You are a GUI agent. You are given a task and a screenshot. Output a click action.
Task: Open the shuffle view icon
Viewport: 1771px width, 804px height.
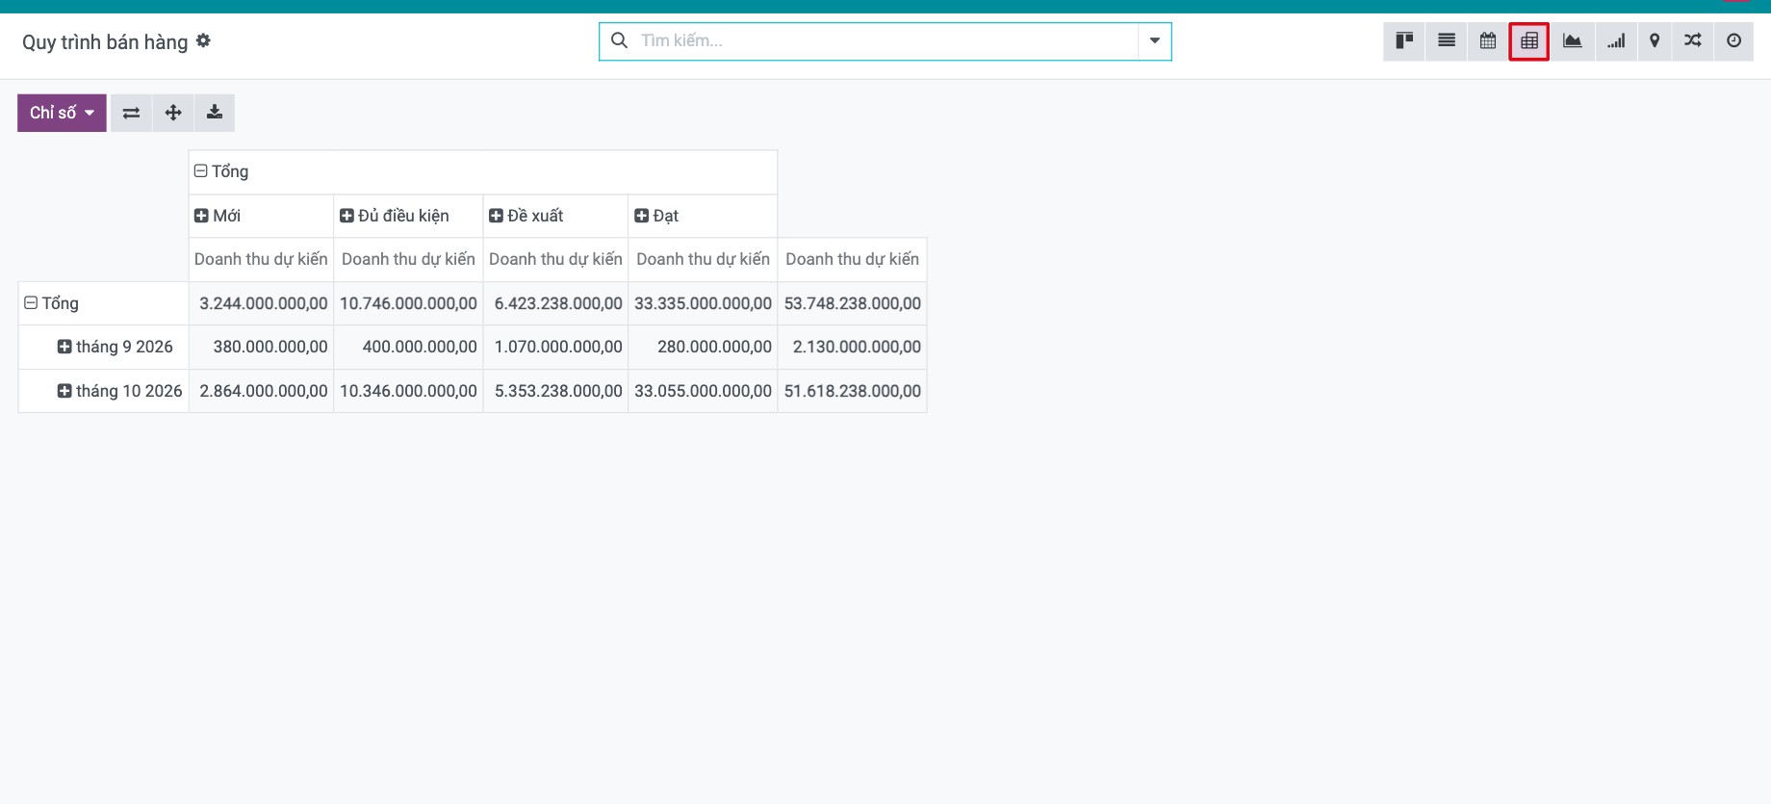pyautogui.click(x=1693, y=41)
